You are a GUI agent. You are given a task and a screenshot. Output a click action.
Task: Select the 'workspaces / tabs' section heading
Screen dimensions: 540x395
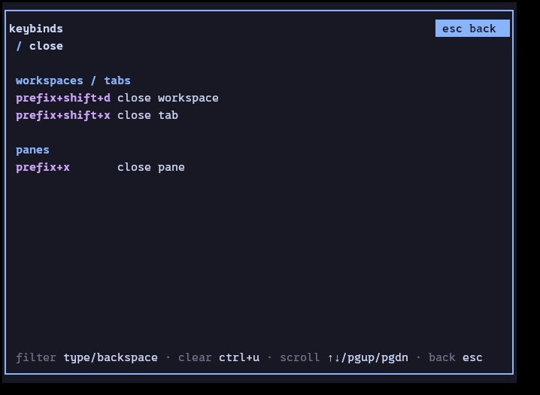click(74, 81)
